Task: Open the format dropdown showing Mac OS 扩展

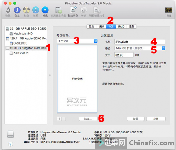Action: (x=140, y=48)
